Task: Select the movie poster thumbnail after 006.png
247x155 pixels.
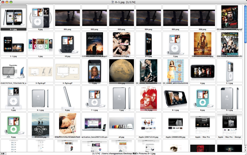Action: point(230,18)
